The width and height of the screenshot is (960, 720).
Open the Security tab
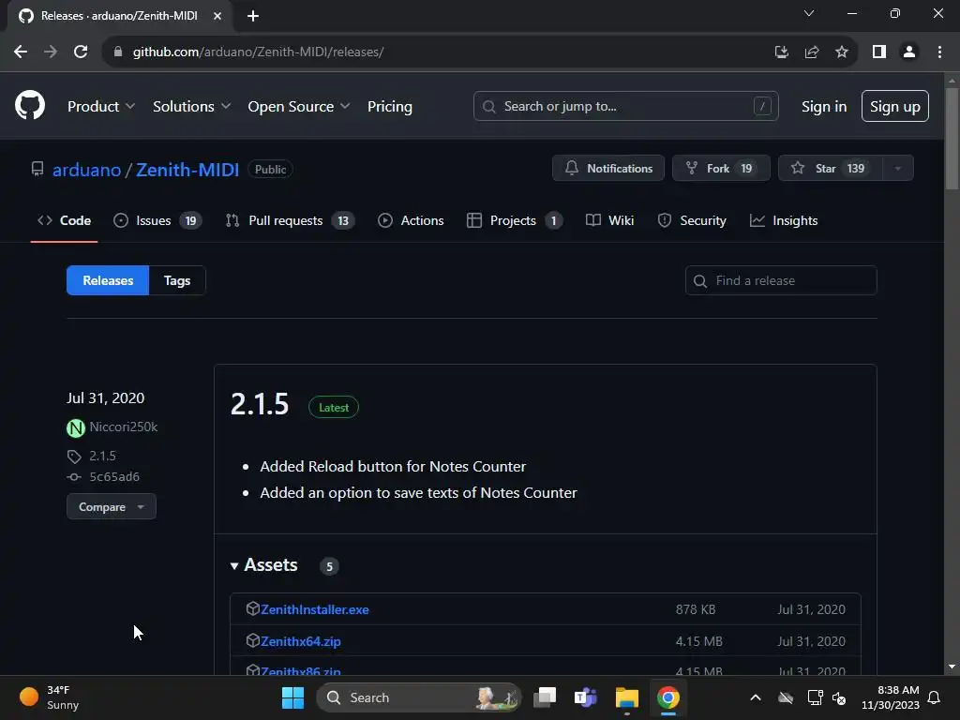point(692,220)
